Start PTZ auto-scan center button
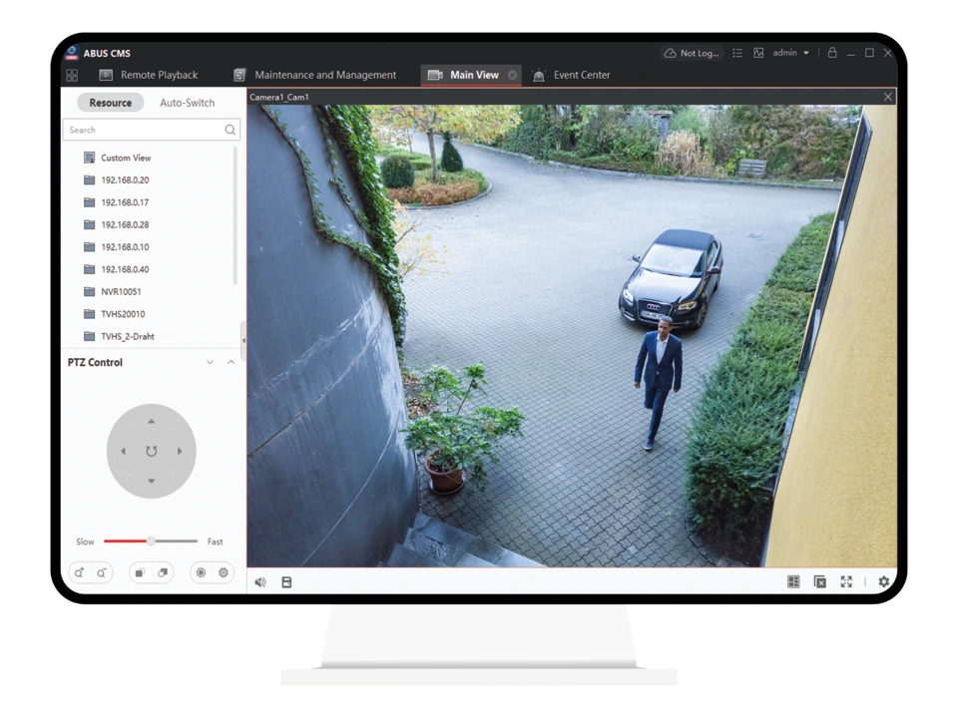Screen dimensions: 958x718 152,451
